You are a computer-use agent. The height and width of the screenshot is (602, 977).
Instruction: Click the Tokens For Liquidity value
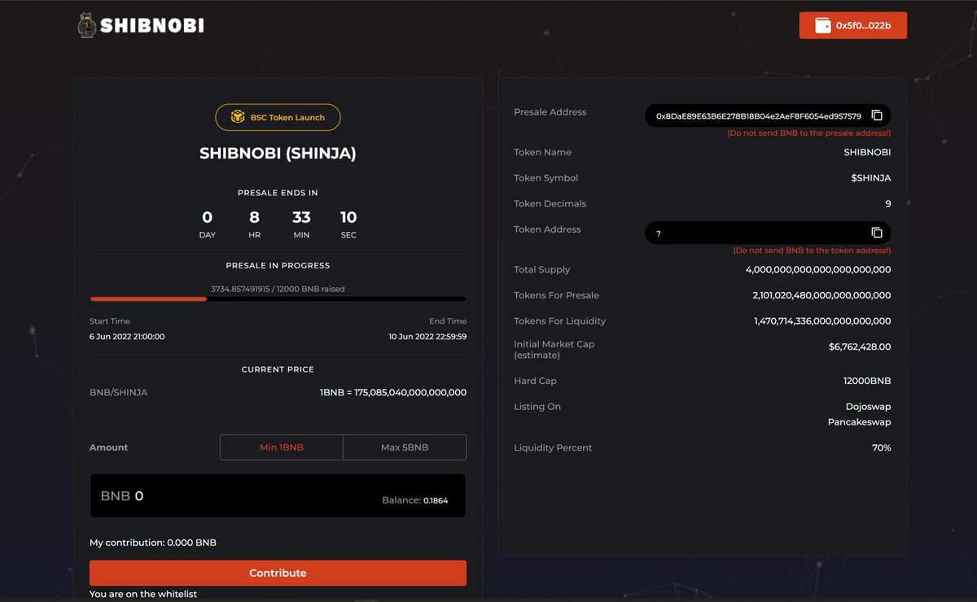(x=822, y=321)
